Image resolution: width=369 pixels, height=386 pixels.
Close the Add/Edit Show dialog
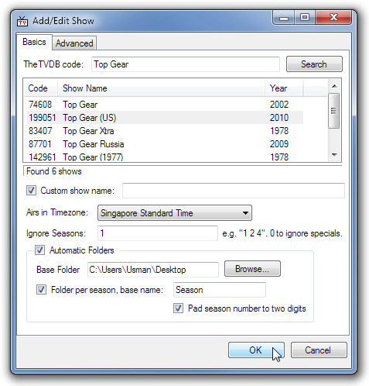pyautogui.click(x=333, y=18)
